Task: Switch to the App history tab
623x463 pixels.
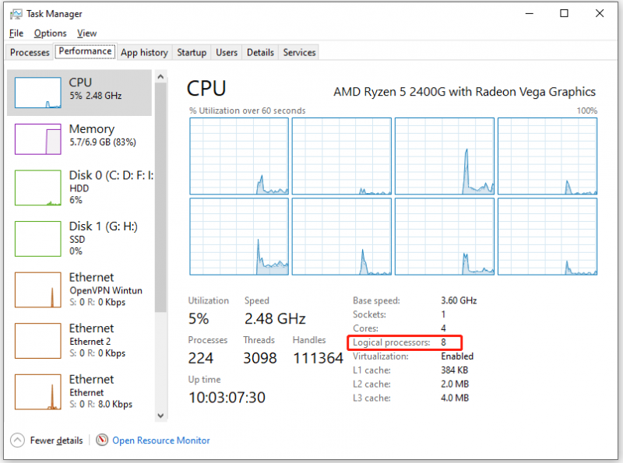Action: pyautogui.click(x=144, y=52)
